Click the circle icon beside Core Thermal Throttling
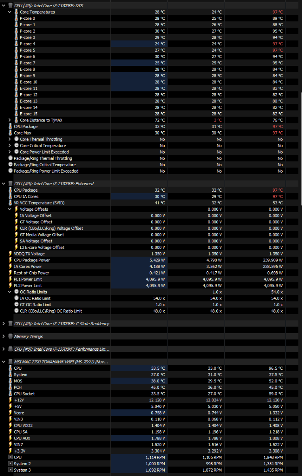The height and width of the screenshot is (476, 302). point(16,139)
